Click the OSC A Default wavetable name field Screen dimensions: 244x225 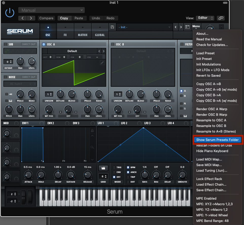click(72, 51)
